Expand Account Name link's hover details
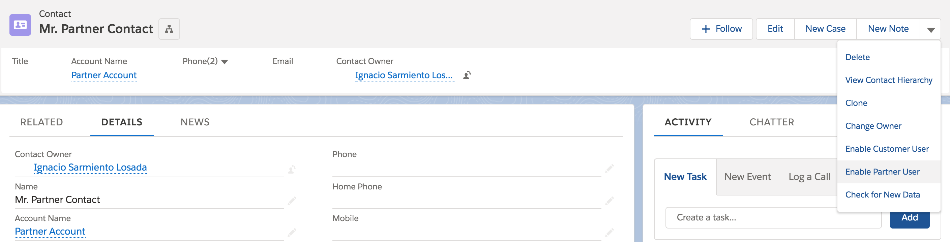Image resolution: width=950 pixels, height=242 pixels. pyautogui.click(x=103, y=75)
